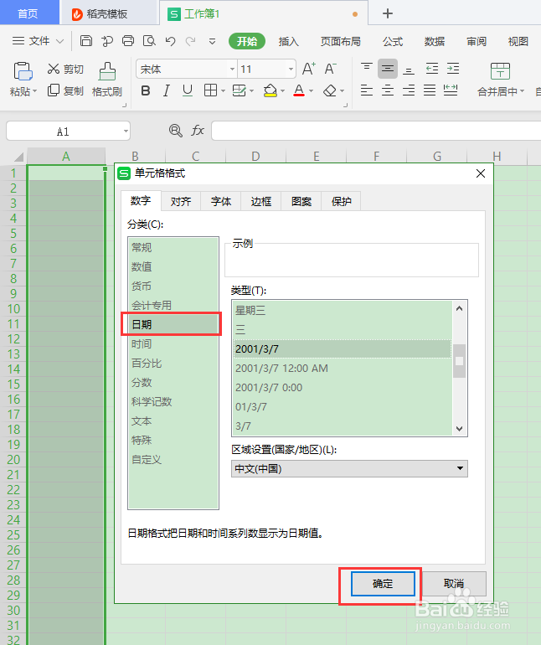Click the Paste clipboard icon
Screen dimensions: 541x645
[x=23, y=70]
